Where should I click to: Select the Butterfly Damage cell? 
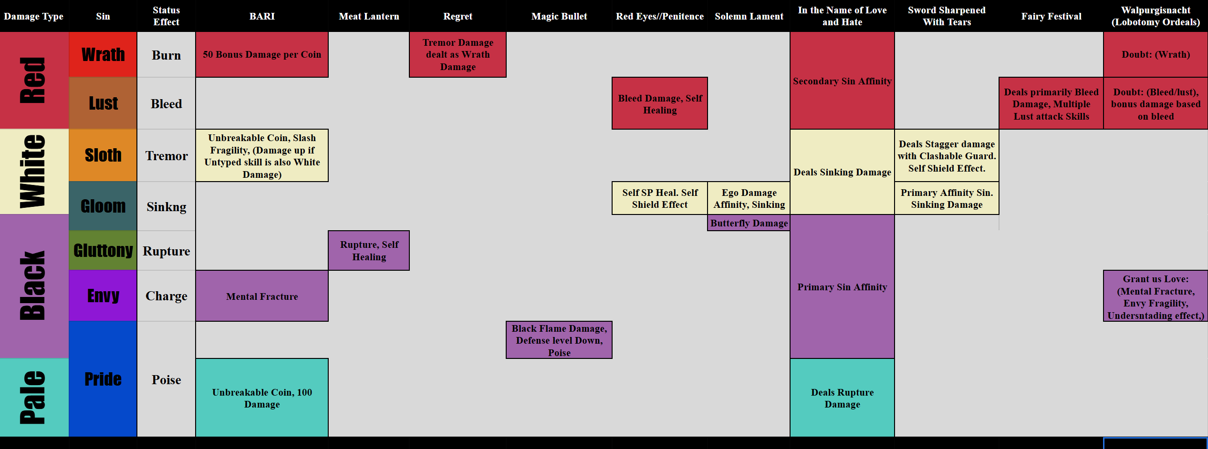[x=749, y=223]
